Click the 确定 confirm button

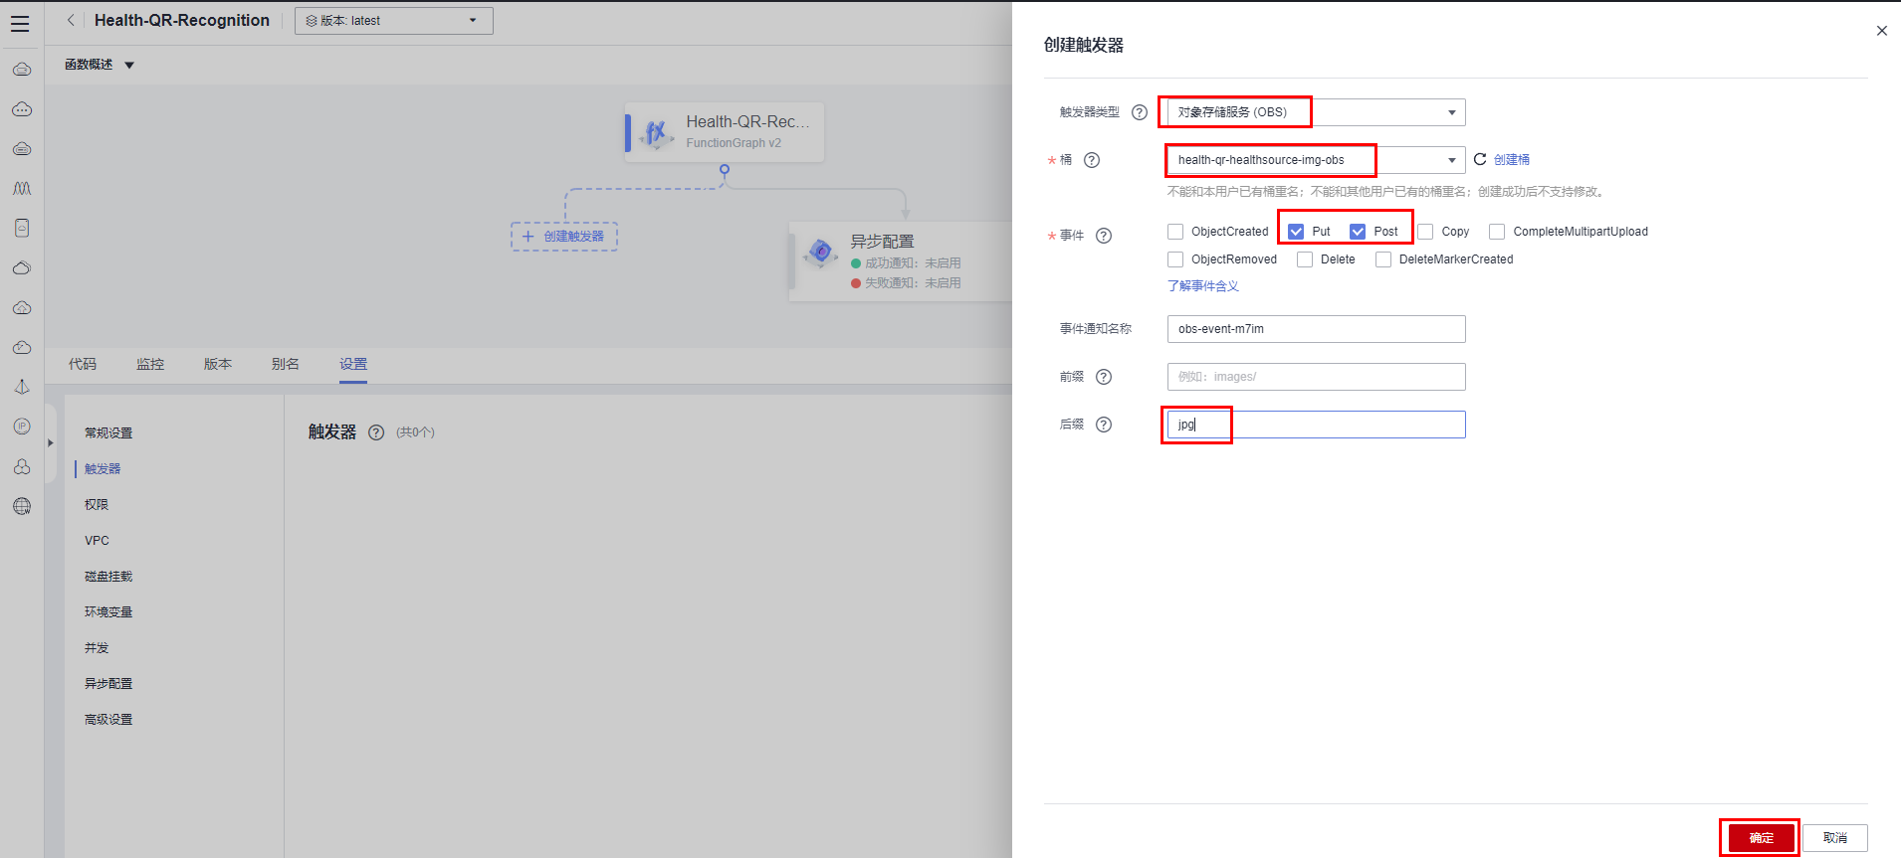[x=1762, y=838]
